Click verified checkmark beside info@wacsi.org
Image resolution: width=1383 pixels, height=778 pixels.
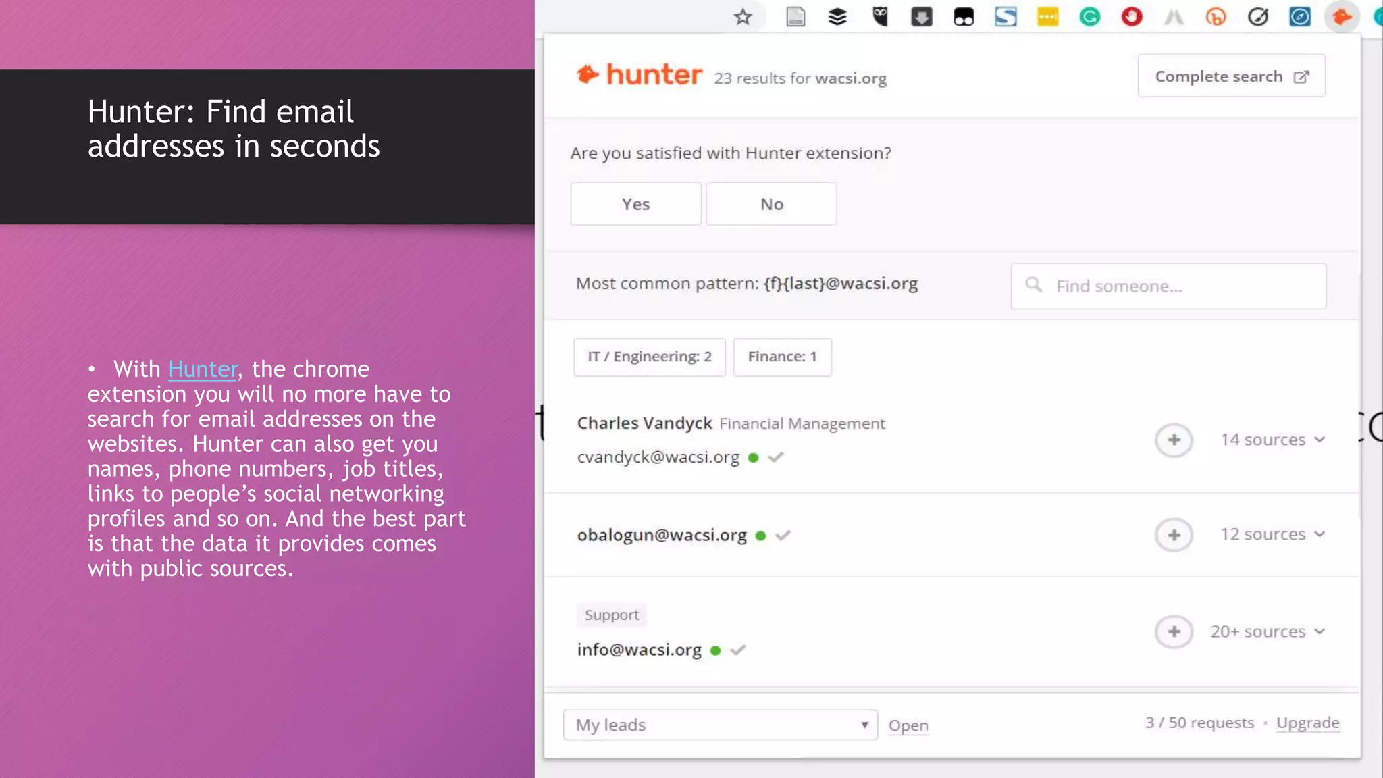point(737,650)
